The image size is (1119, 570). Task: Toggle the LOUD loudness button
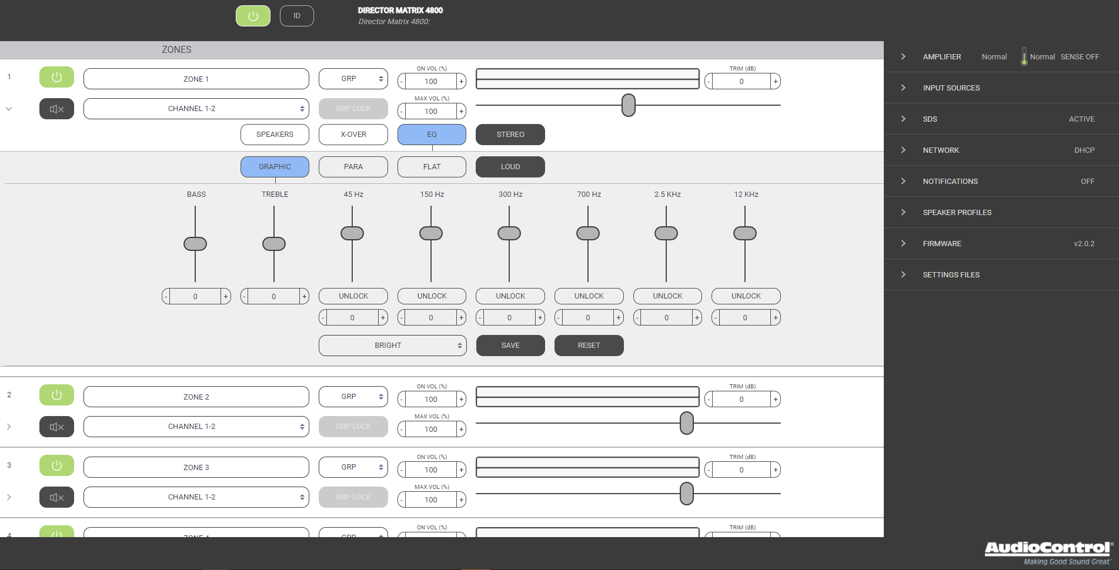[x=510, y=167]
